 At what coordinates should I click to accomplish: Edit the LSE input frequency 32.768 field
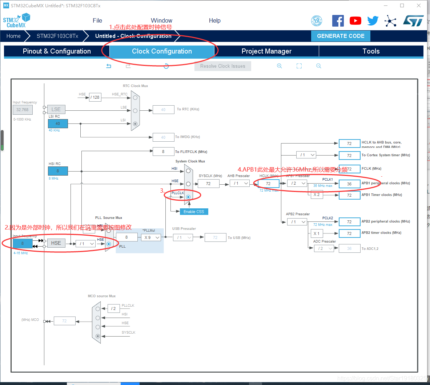tap(23, 110)
